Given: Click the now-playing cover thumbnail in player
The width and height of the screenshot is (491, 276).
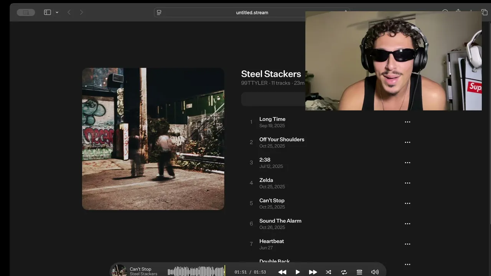Looking at the screenshot, I should coord(119,270).
